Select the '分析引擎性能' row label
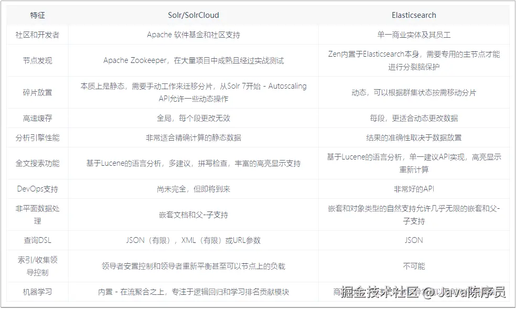This screenshot has width=516, height=309. point(37,137)
